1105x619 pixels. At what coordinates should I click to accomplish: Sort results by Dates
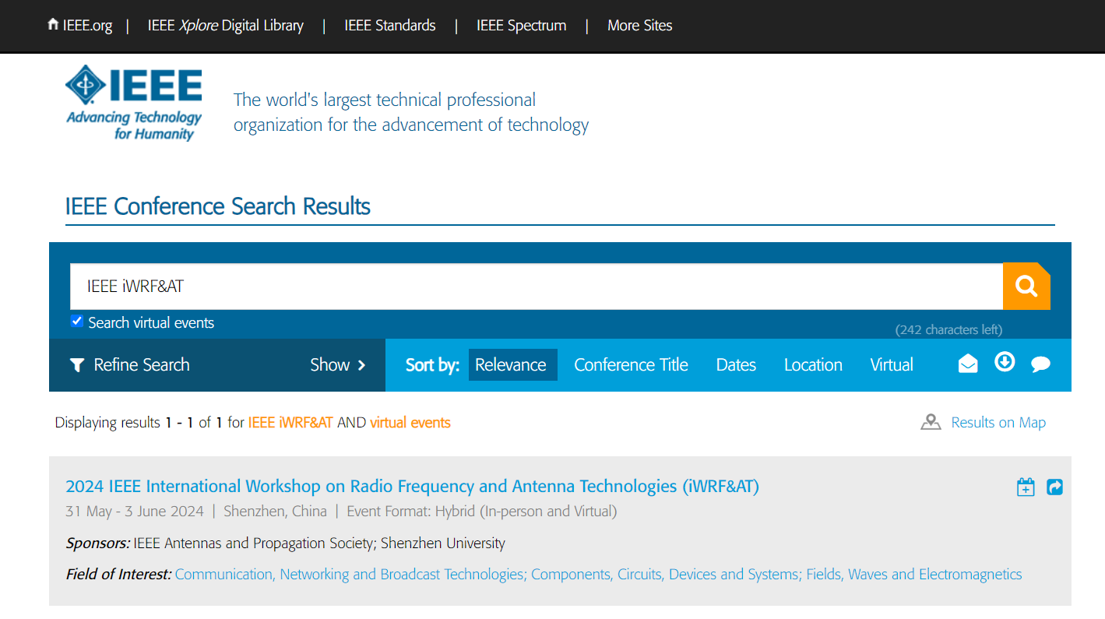(x=736, y=365)
